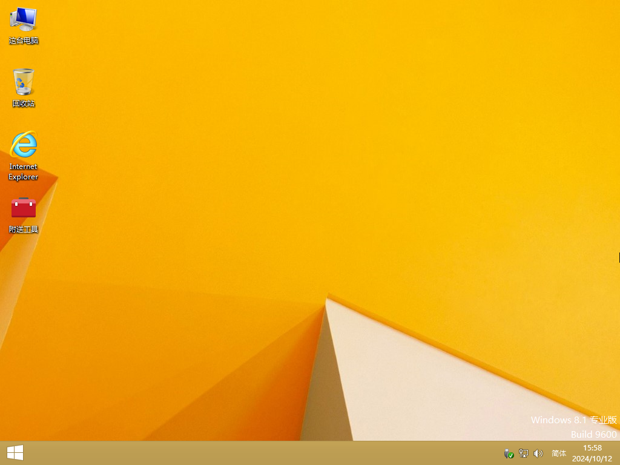The width and height of the screenshot is (620, 465).
Task: Select the 回收站 (Recycle Bin) icon
Action: click(x=23, y=83)
